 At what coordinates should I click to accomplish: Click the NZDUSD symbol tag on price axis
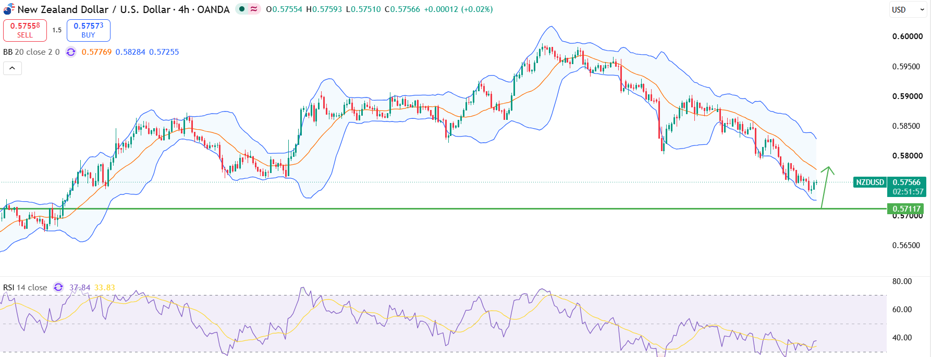click(x=870, y=182)
